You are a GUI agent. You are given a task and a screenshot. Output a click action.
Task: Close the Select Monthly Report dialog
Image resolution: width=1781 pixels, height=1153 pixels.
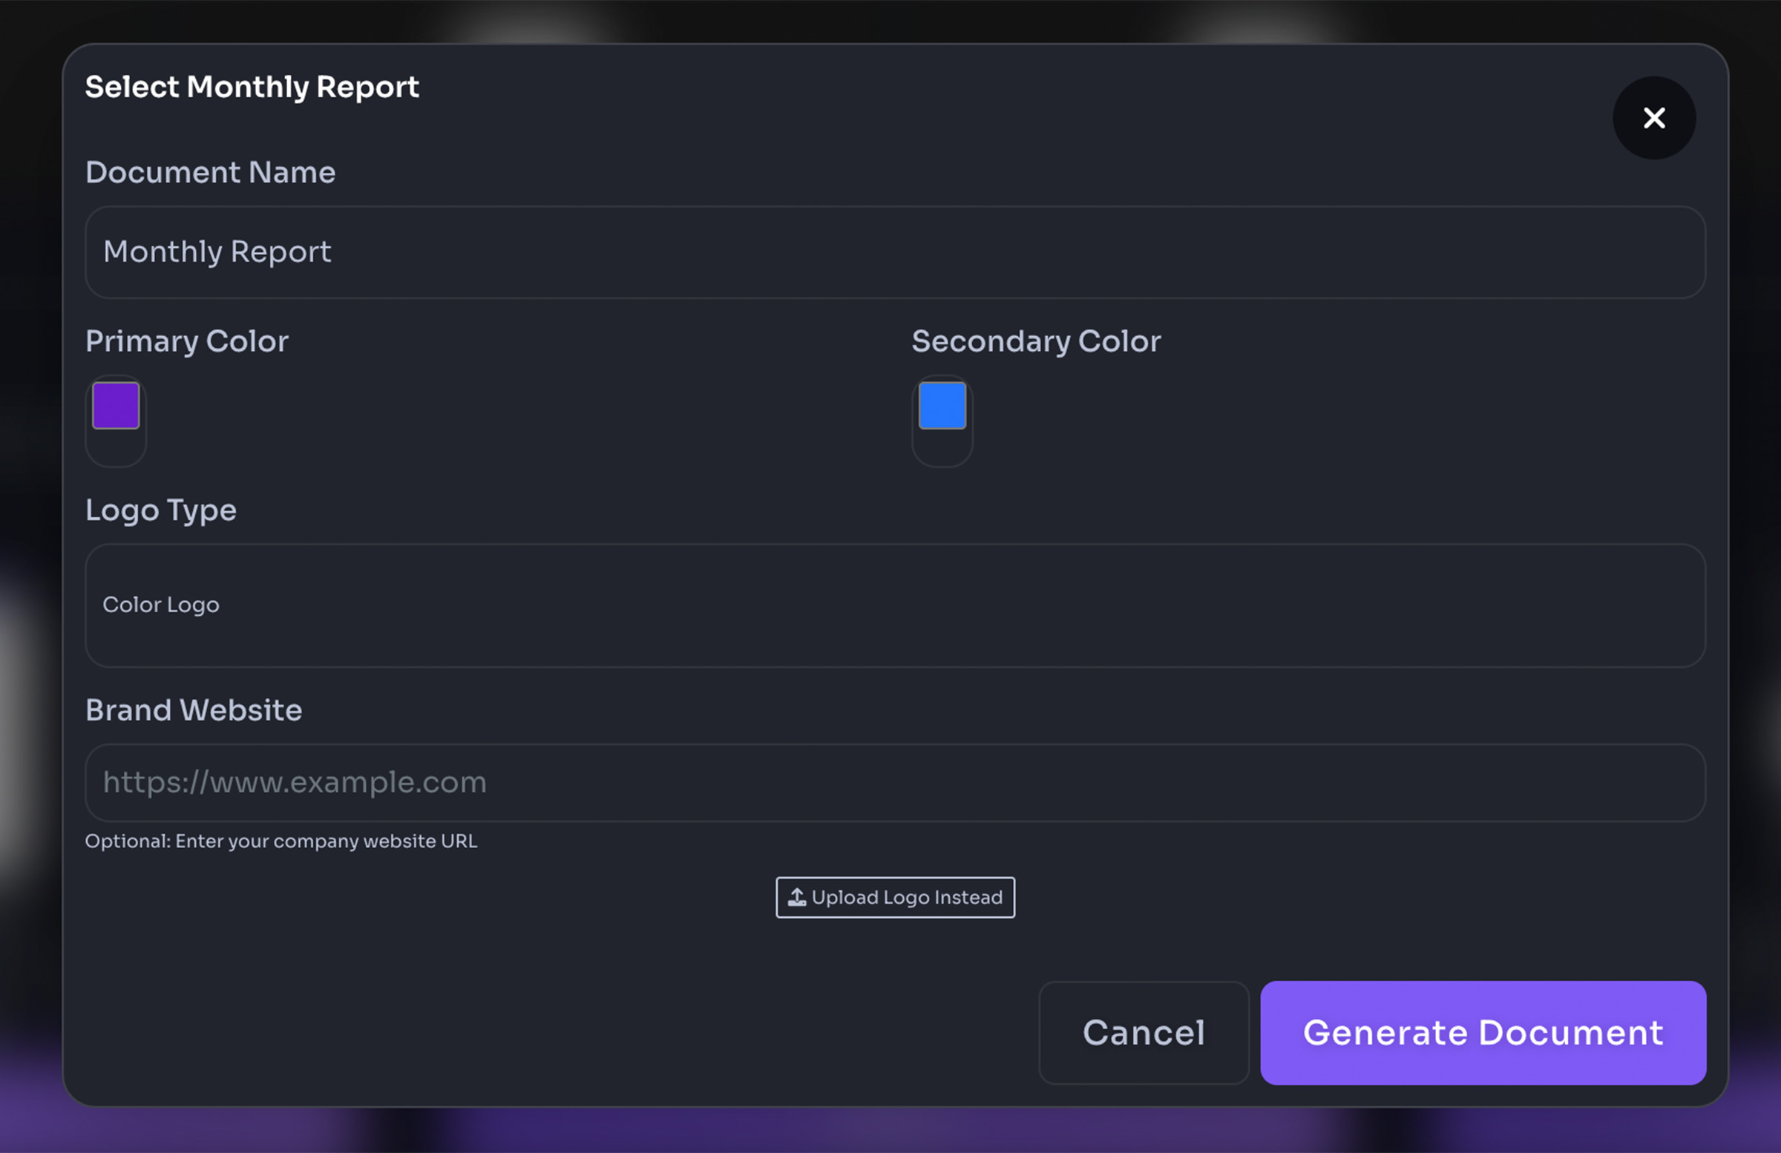coord(1654,118)
